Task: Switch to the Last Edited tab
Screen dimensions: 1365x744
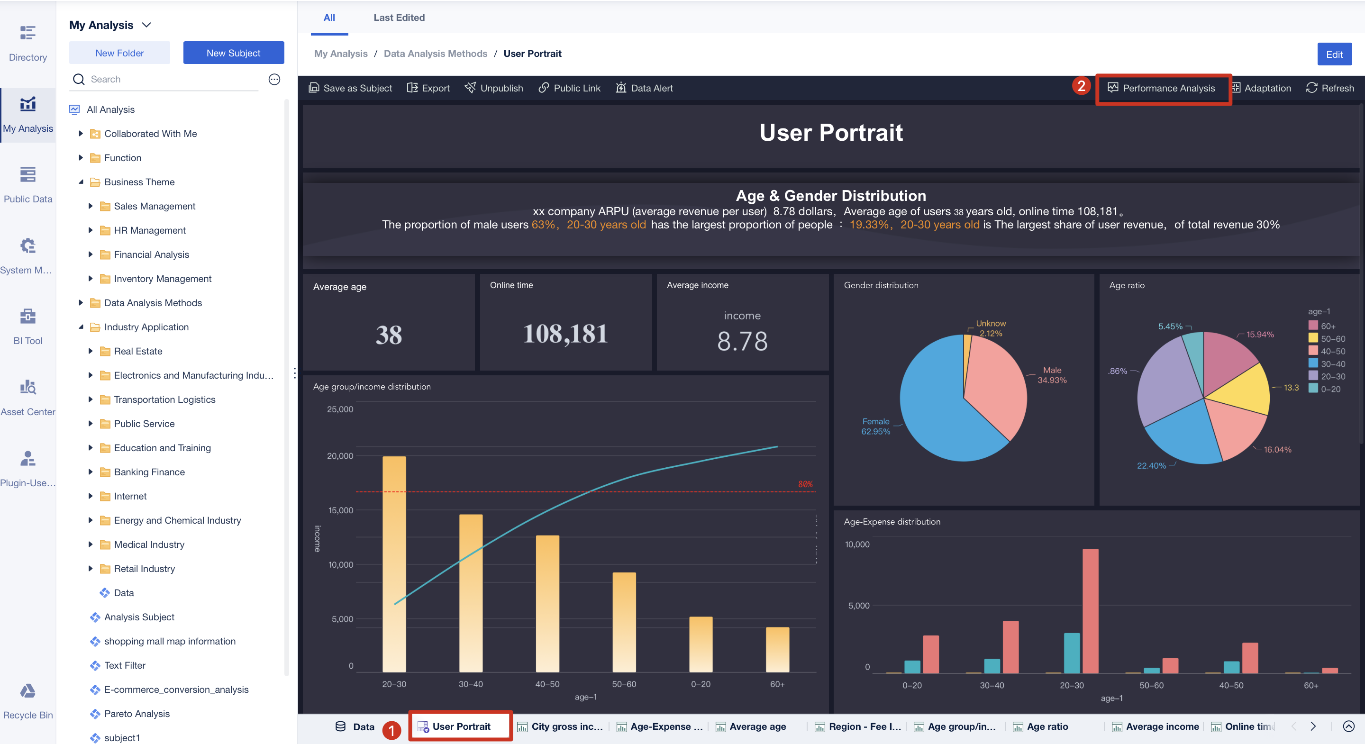Action: (x=399, y=17)
